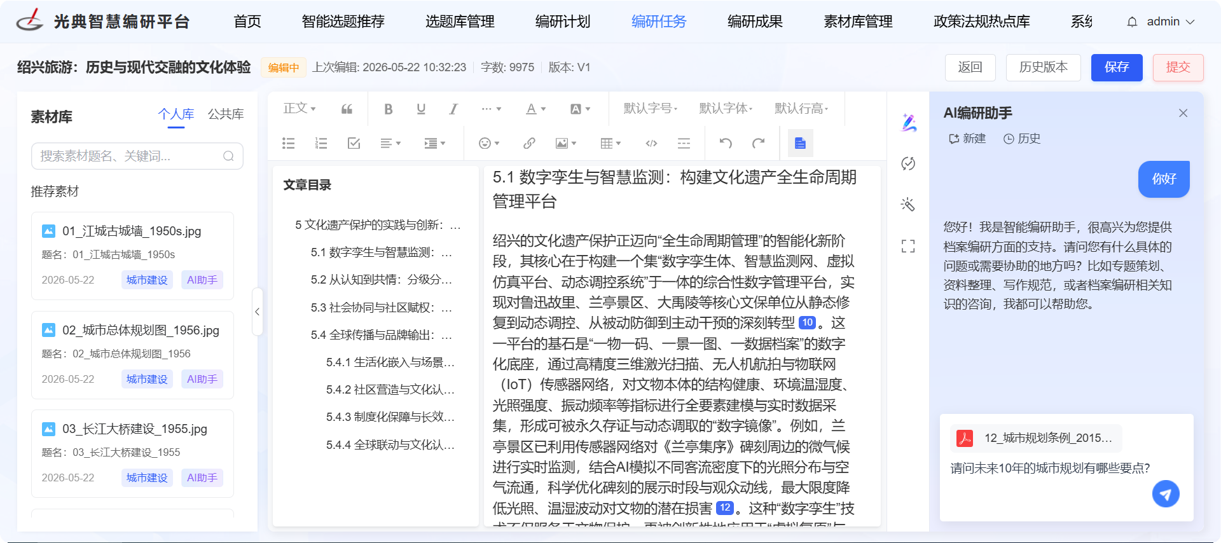
Task: Click the 提交 submit button
Action: (1178, 67)
